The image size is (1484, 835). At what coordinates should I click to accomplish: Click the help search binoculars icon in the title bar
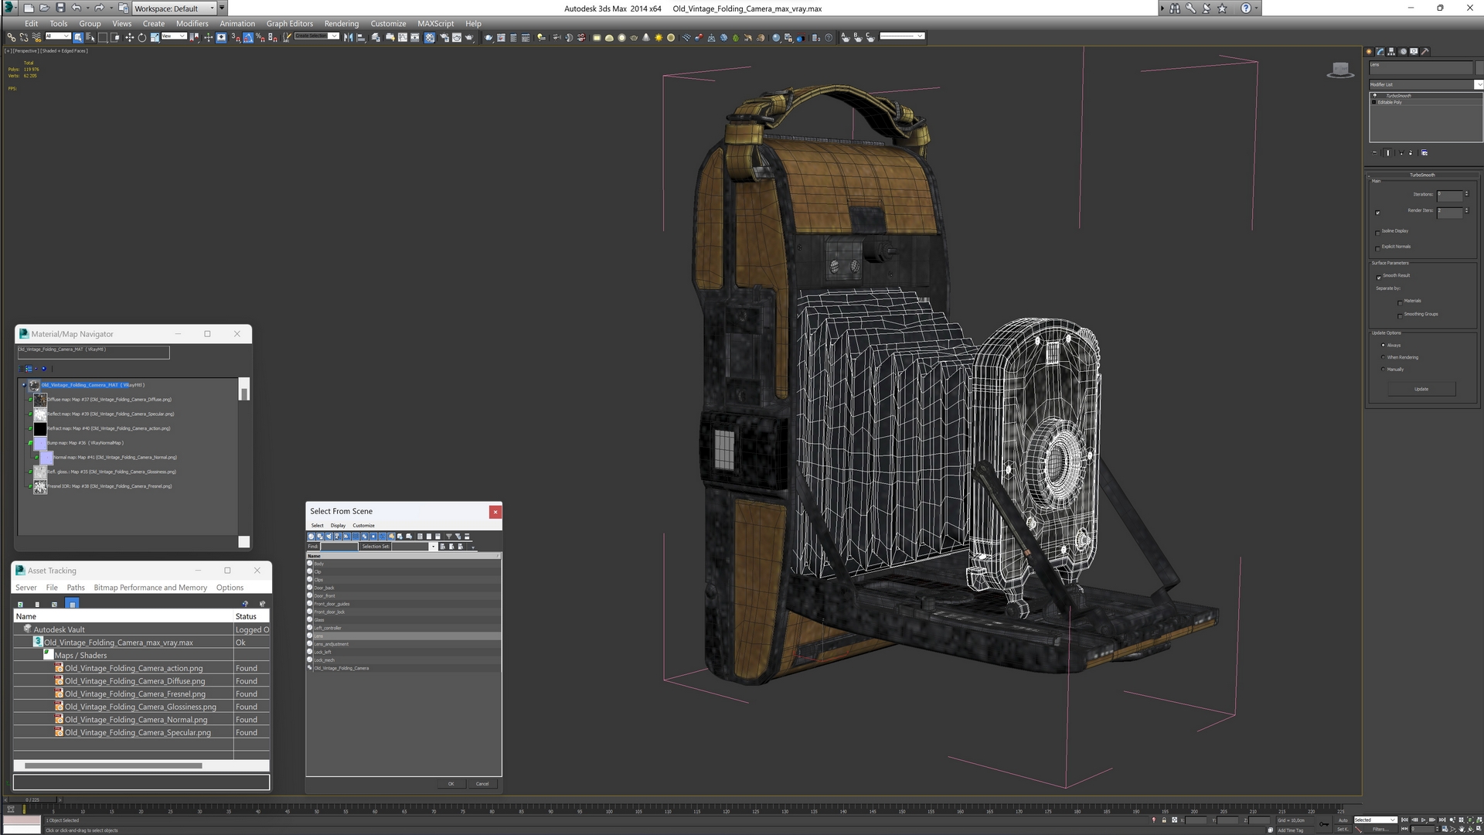coord(1174,9)
